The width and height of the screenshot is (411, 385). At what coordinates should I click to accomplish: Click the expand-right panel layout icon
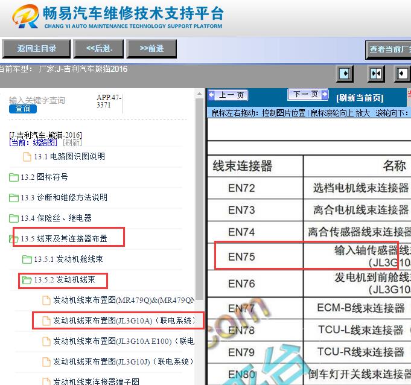click(x=345, y=74)
